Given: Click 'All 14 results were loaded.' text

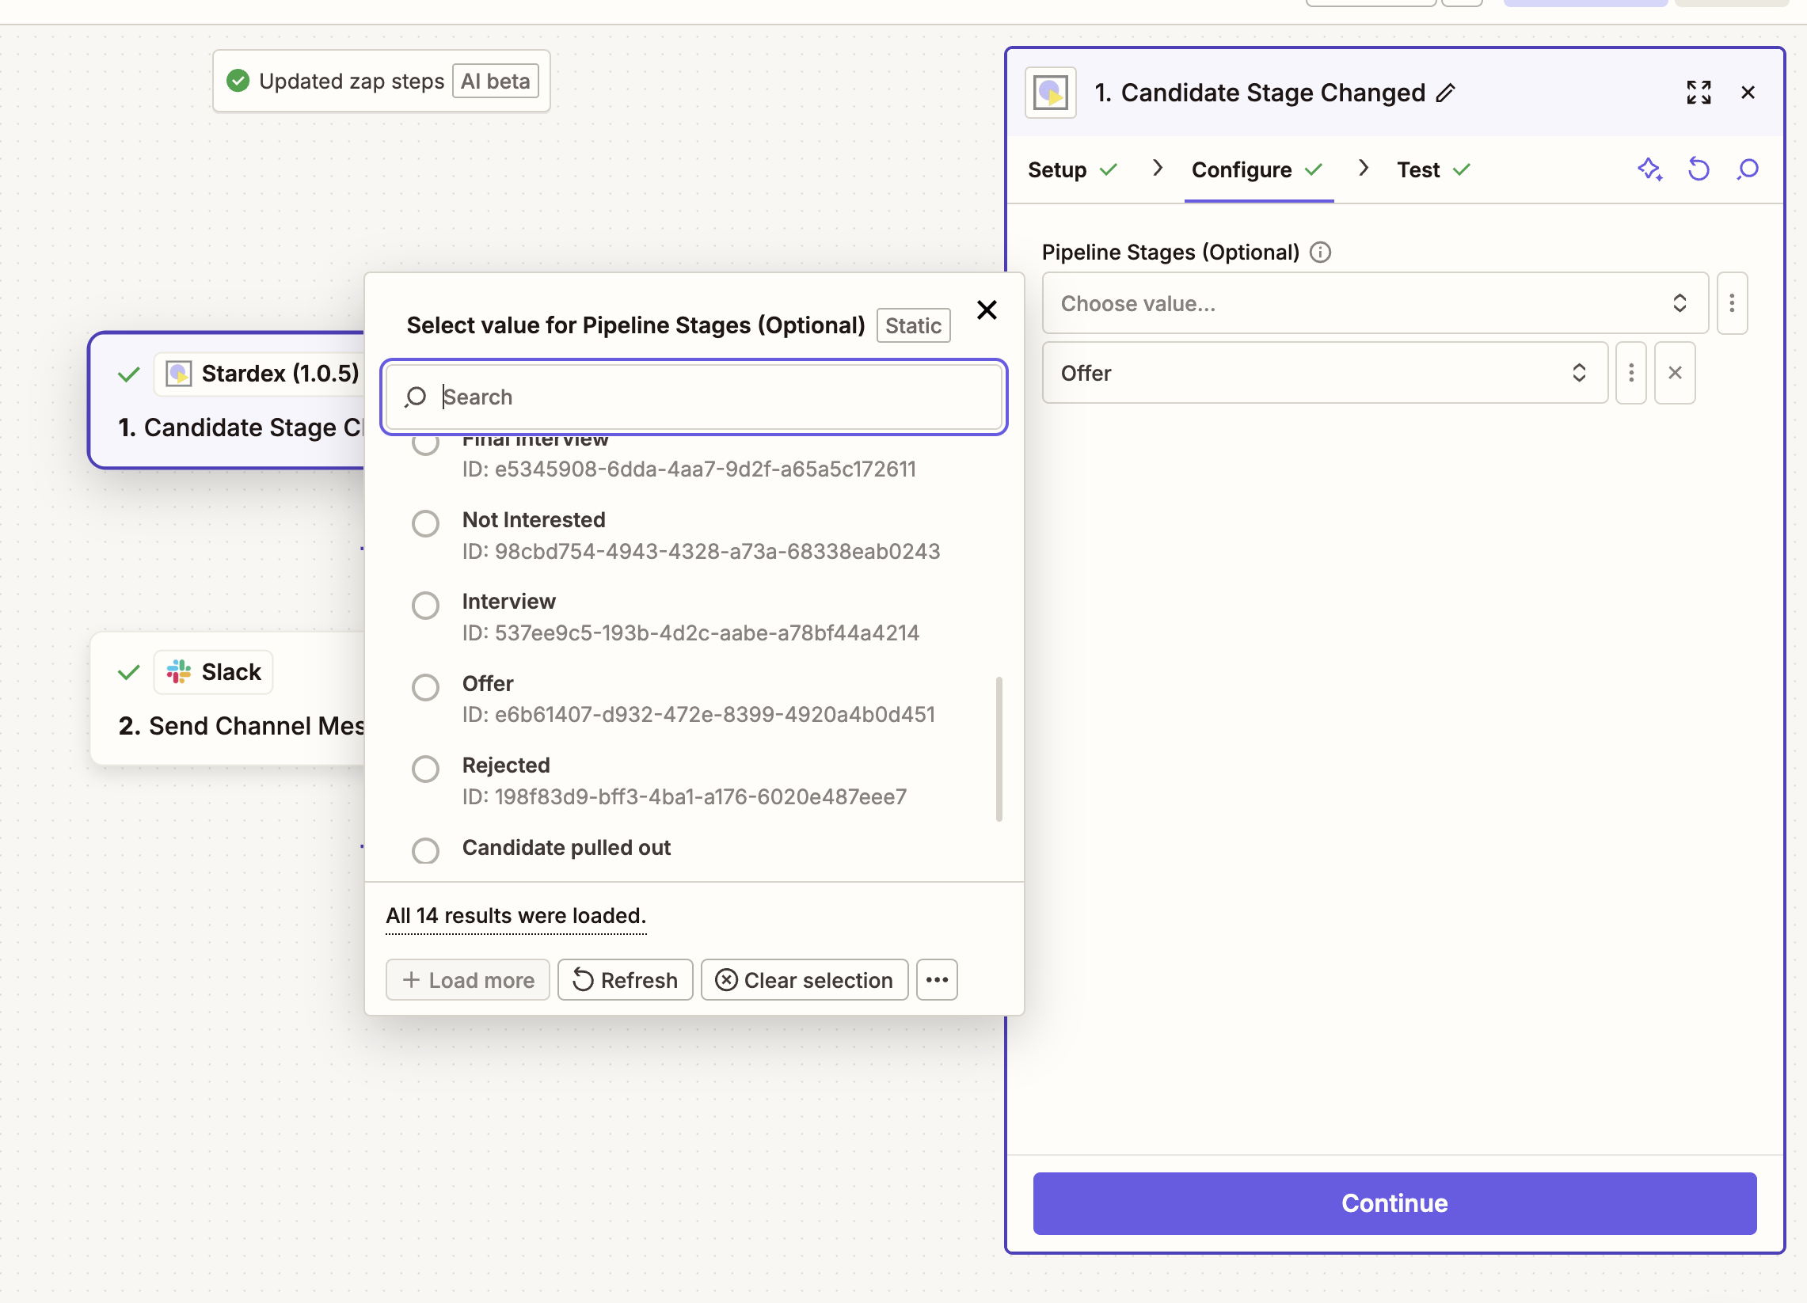Looking at the screenshot, I should [x=516, y=916].
